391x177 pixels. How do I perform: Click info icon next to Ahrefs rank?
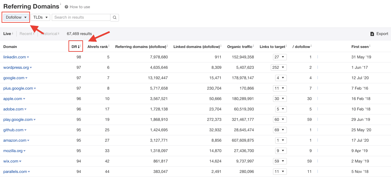(109, 46)
